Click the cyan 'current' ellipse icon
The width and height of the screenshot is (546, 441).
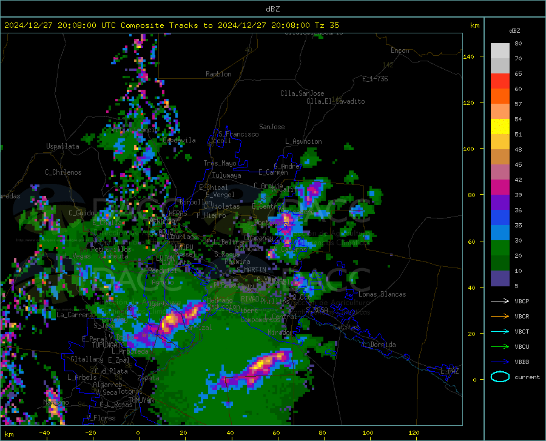[500, 377]
